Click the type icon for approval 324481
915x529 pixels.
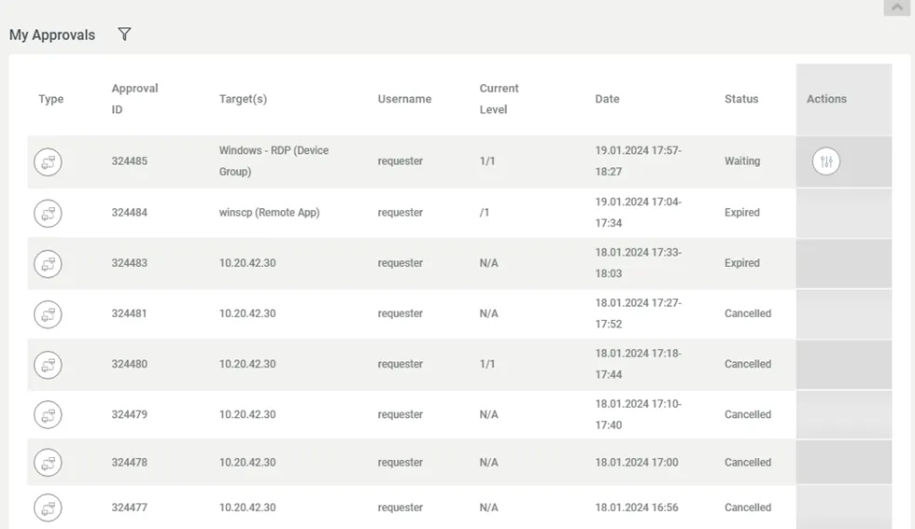point(48,314)
